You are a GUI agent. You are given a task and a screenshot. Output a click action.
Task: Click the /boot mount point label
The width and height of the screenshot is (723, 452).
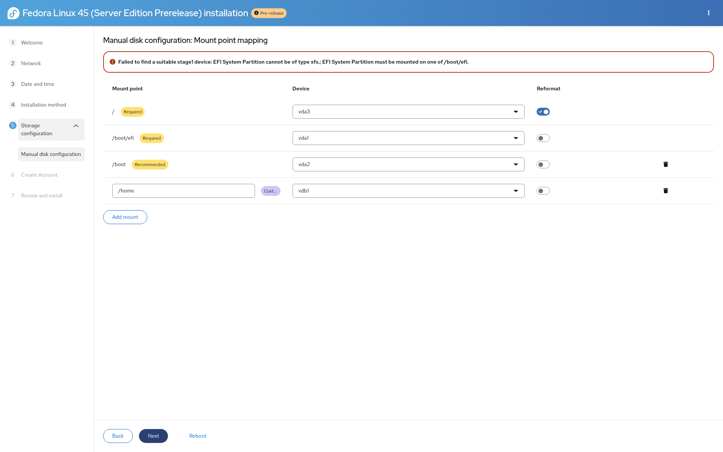pyautogui.click(x=119, y=164)
